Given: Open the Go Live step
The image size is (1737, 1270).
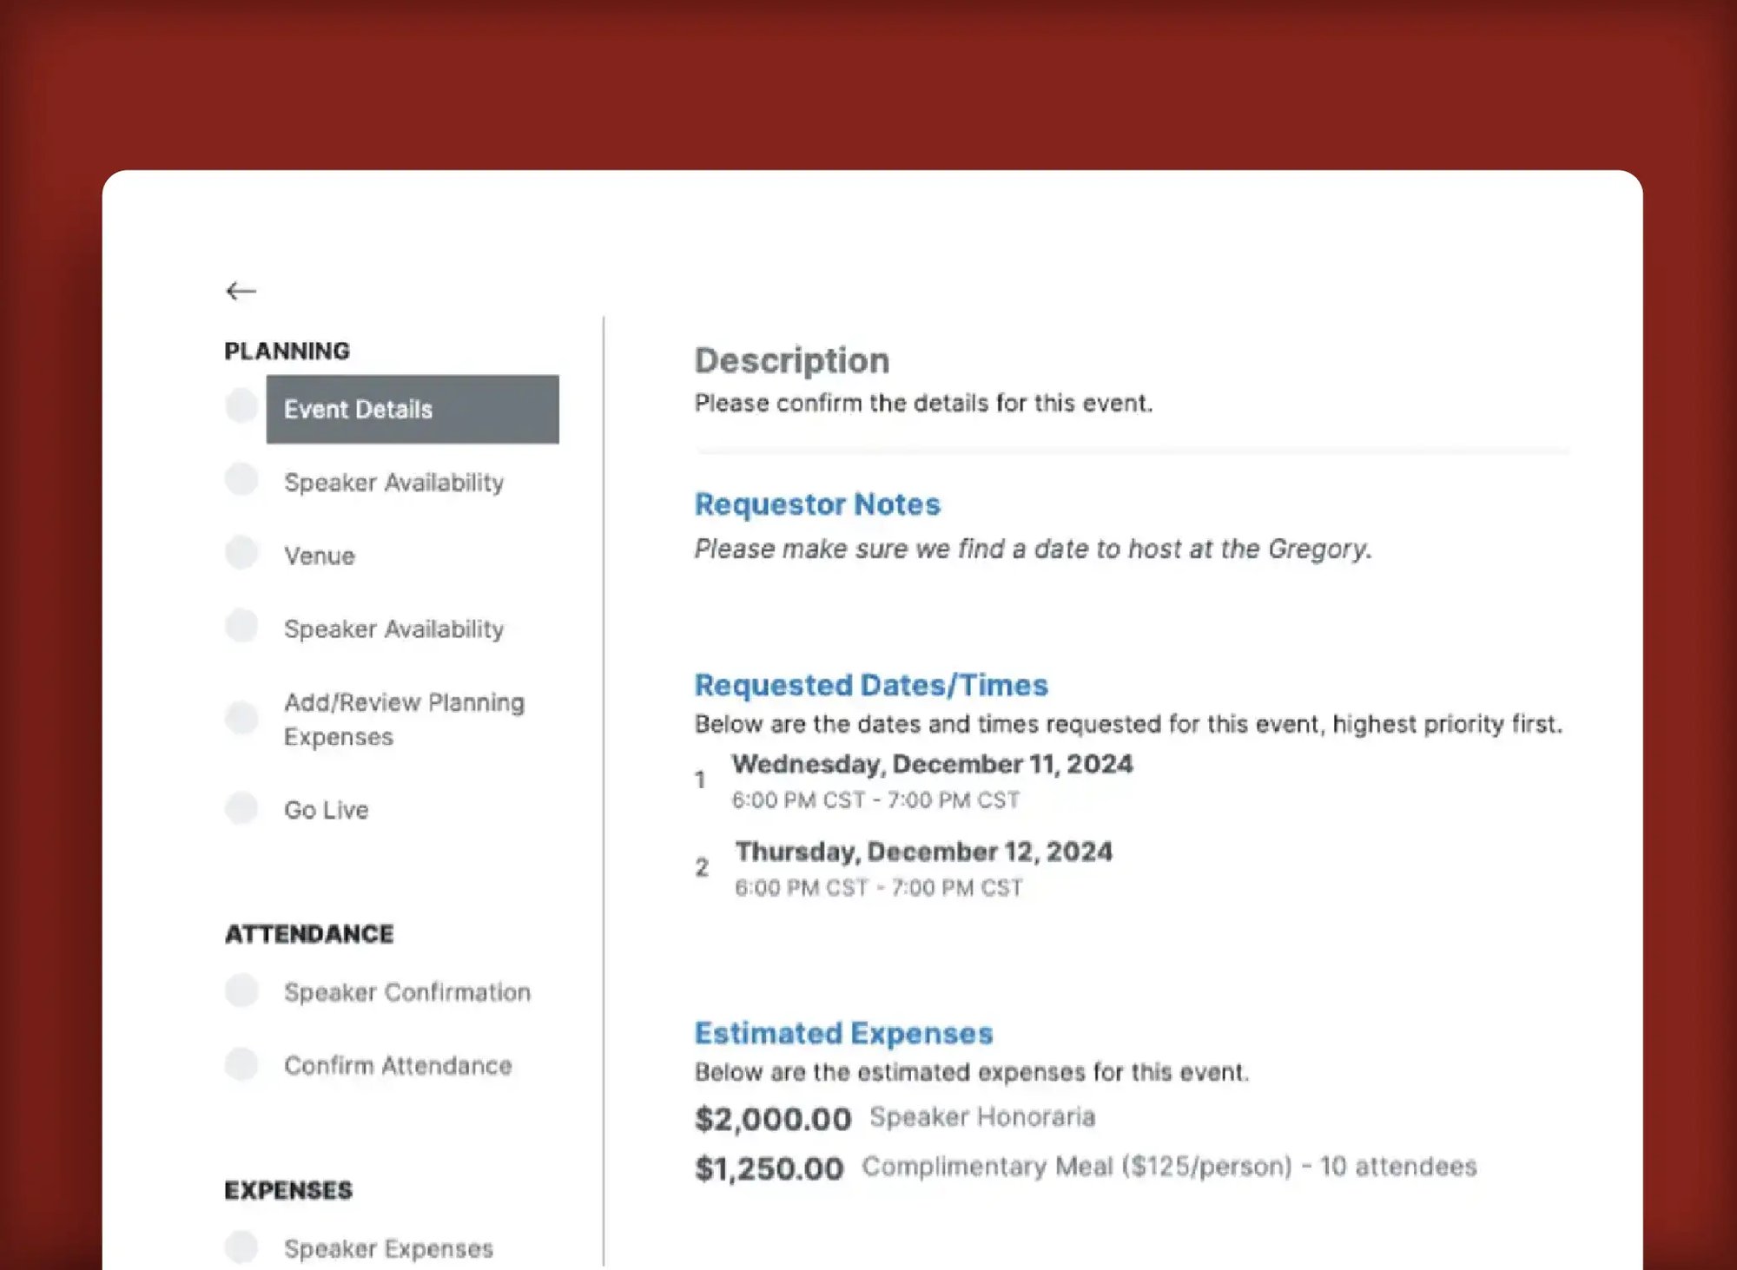Looking at the screenshot, I should coord(325,809).
